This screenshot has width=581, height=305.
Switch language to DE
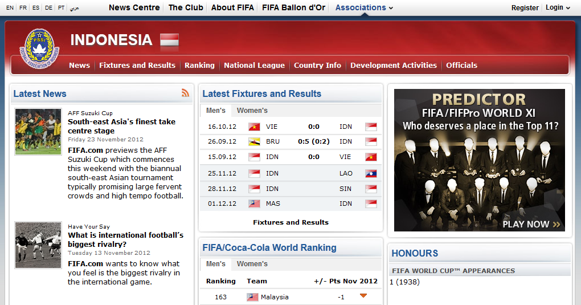click(x=48, y=8)
